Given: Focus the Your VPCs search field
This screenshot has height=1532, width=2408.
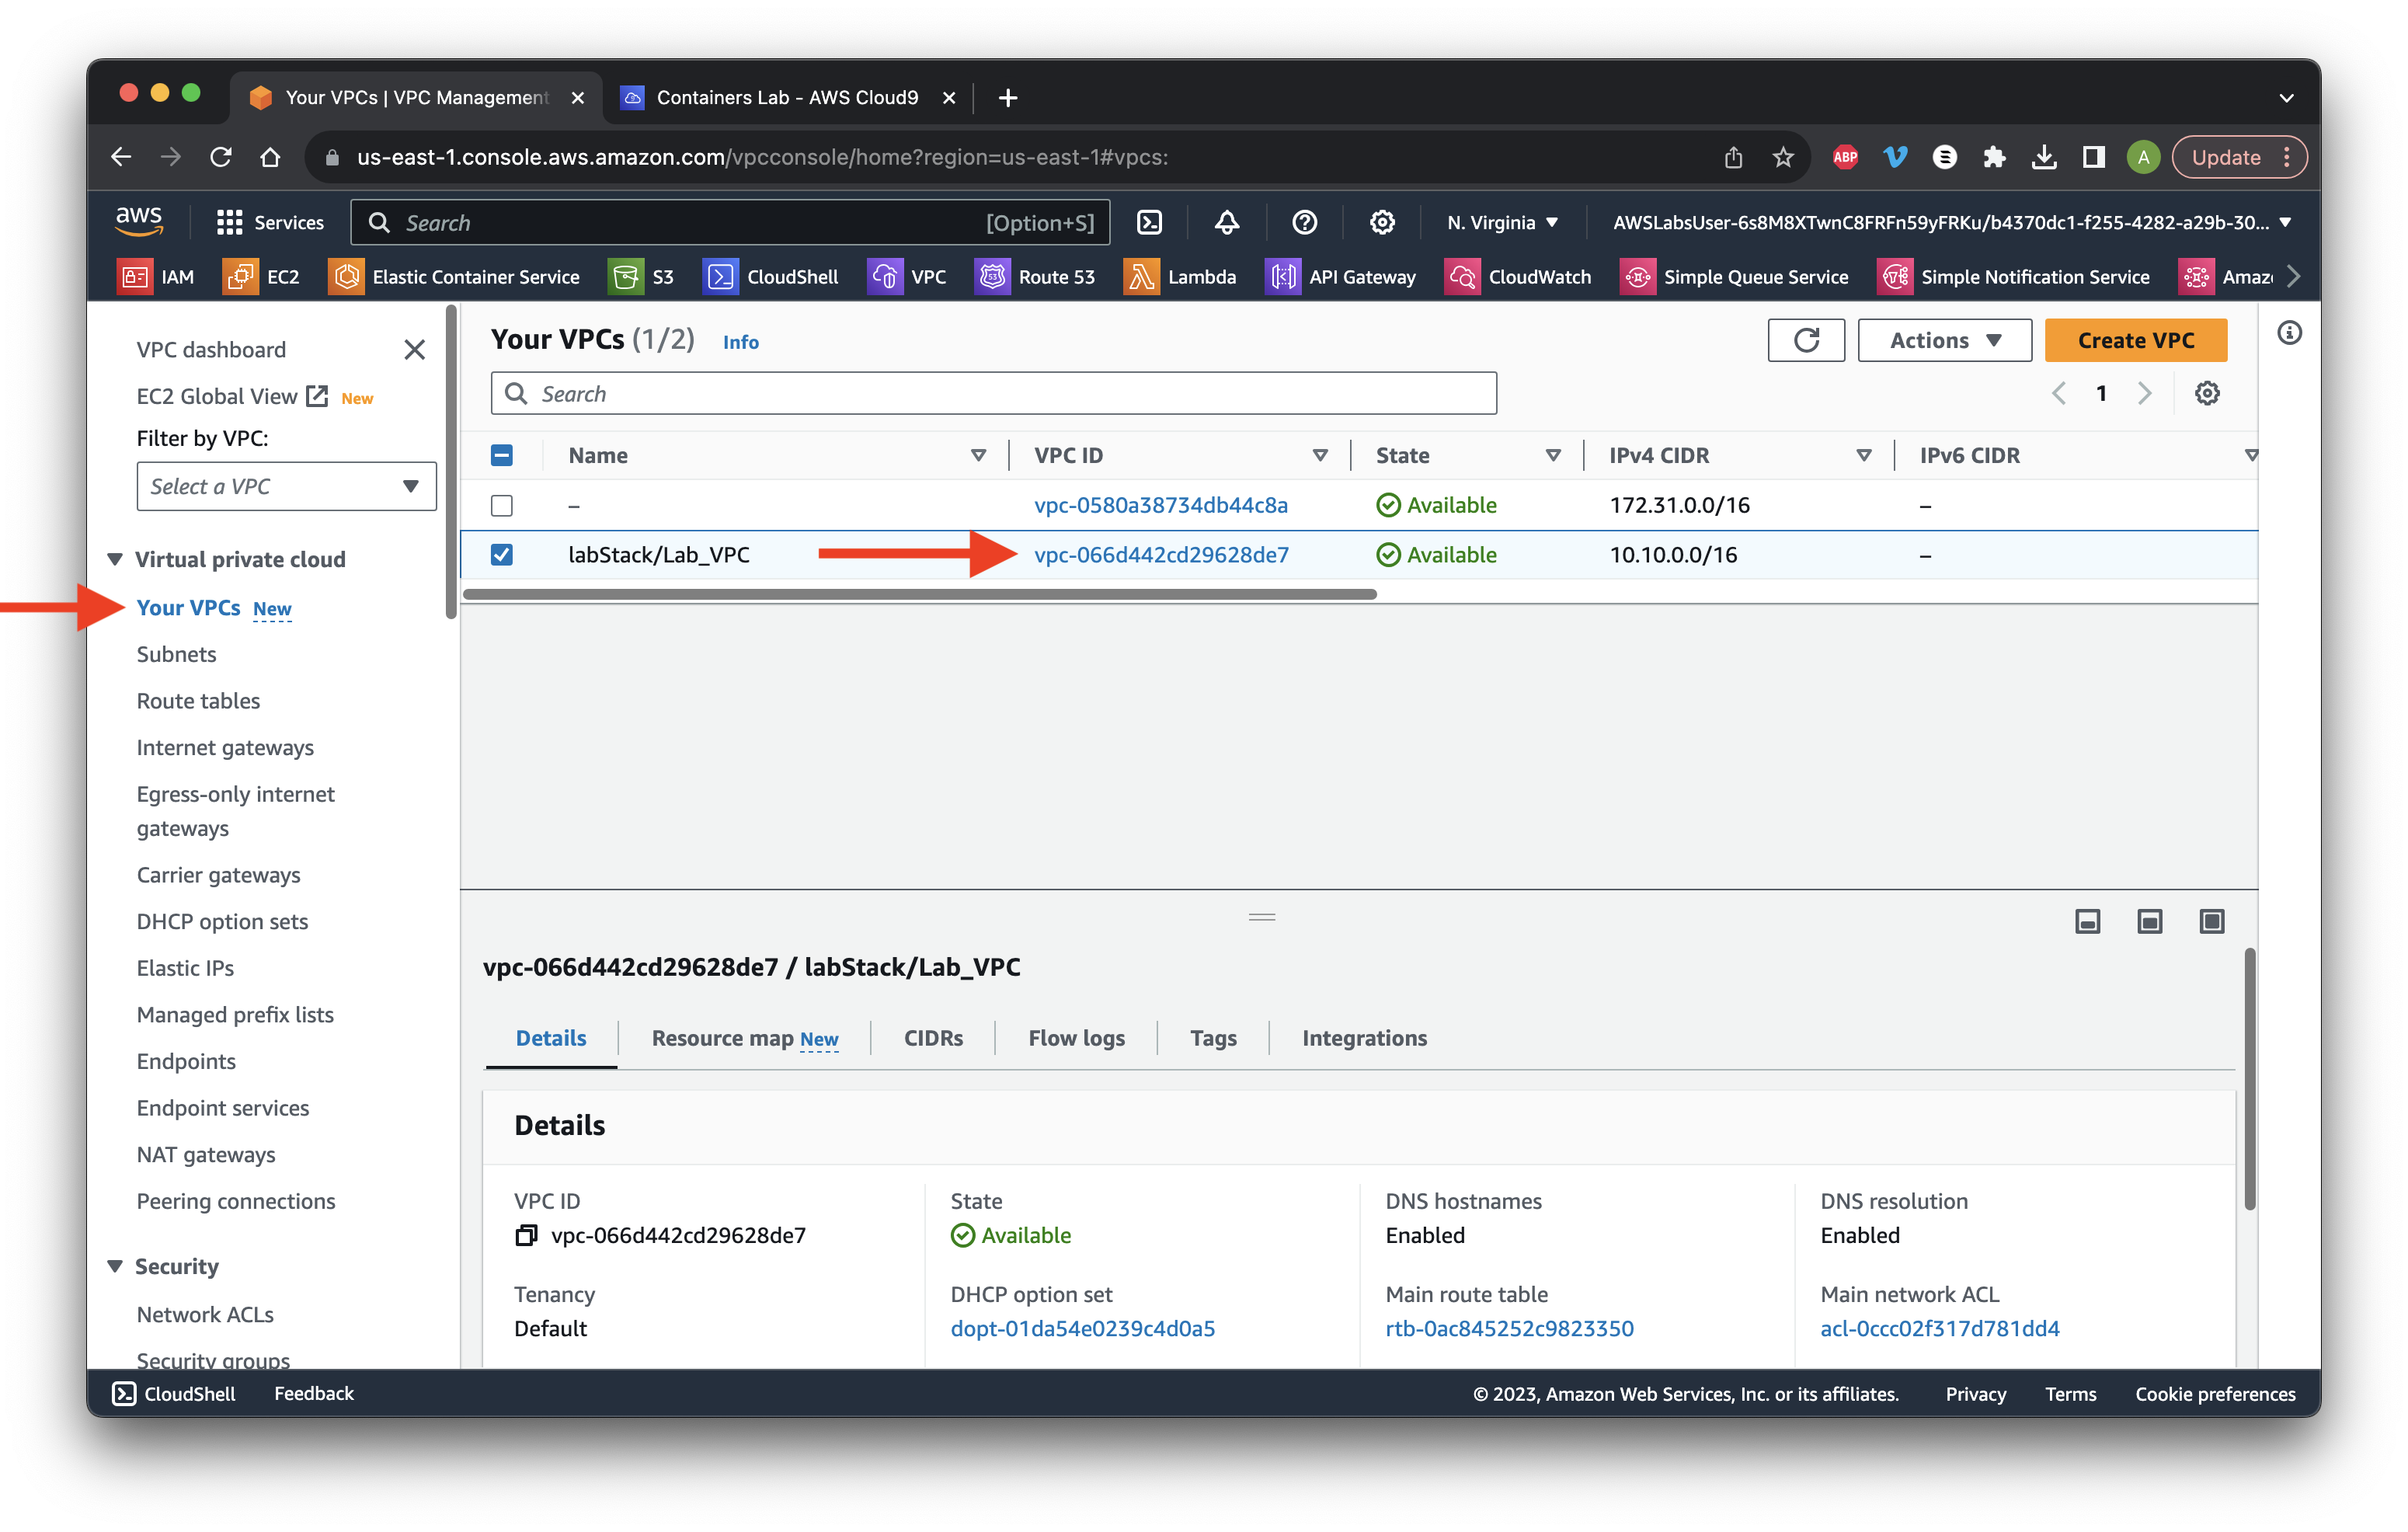Looking at the screenshot, I should click(x=993, y=393).
